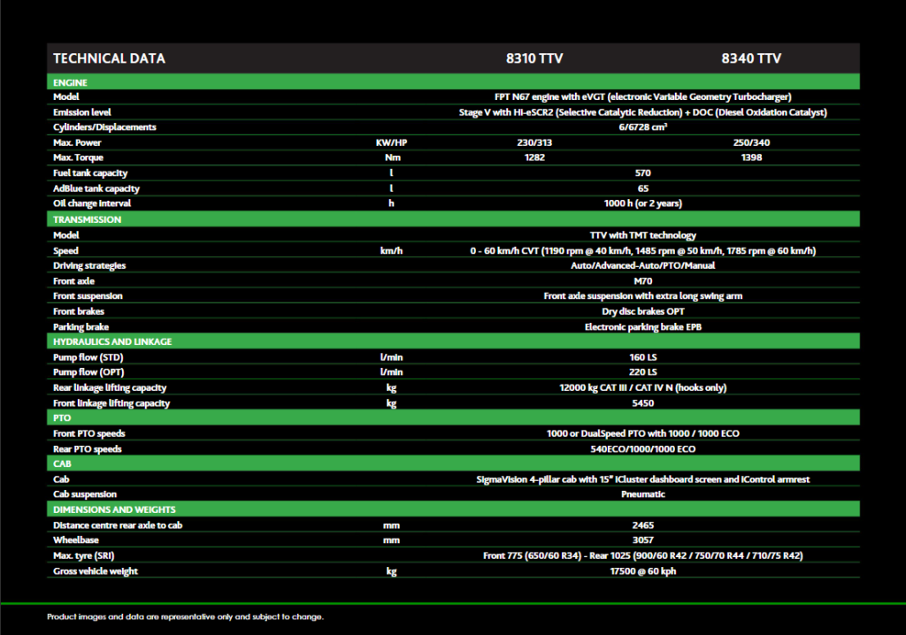Click the Speed row label
The height and width of the screenshot is (635, 906).
65,251
